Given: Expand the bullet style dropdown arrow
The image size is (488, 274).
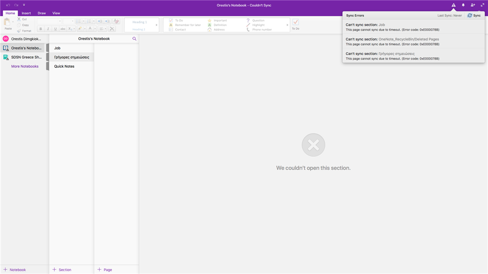Looking at the screenshot, I should click(83, 21).
